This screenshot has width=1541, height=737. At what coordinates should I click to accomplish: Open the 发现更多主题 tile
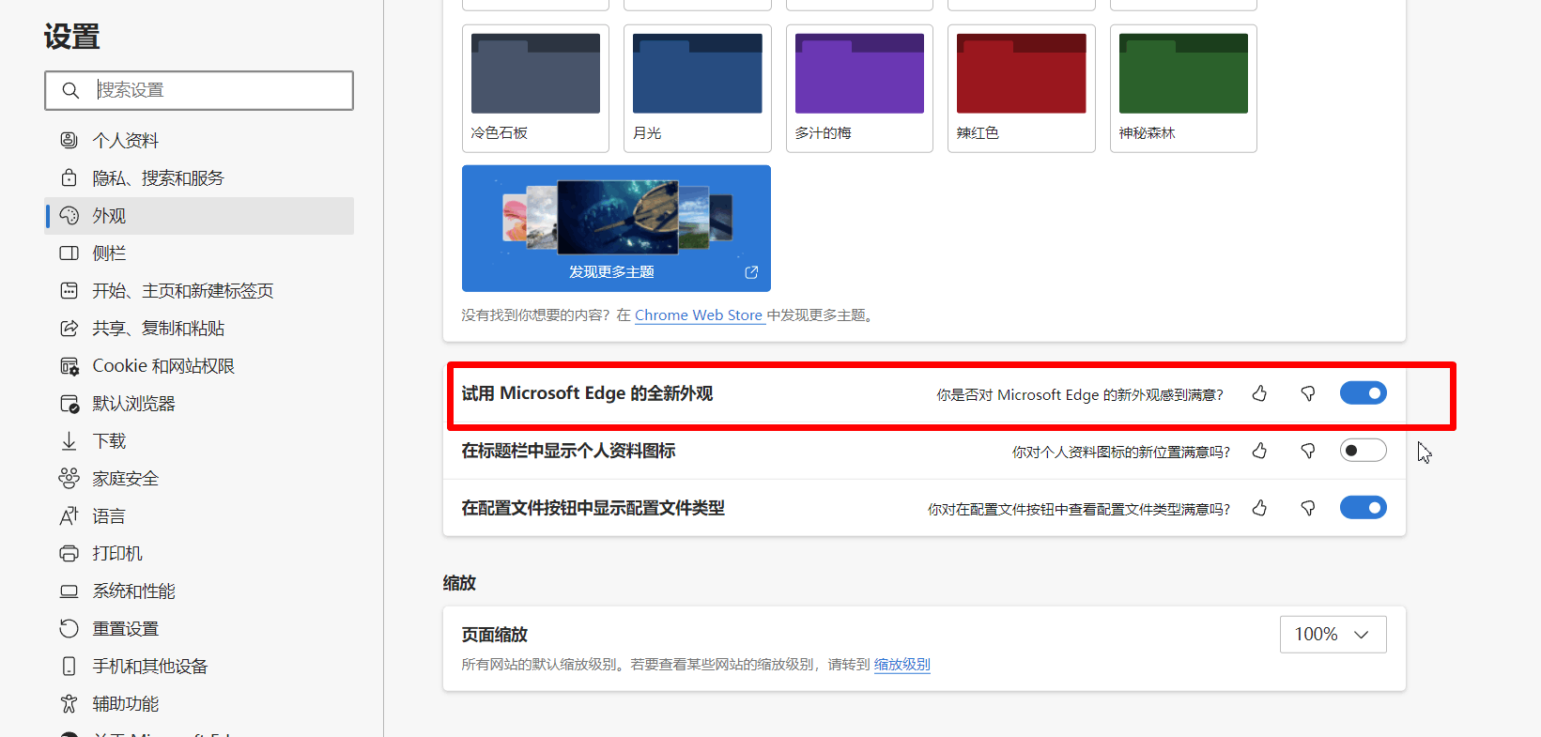pyautogui.click(x=616, y=228)
